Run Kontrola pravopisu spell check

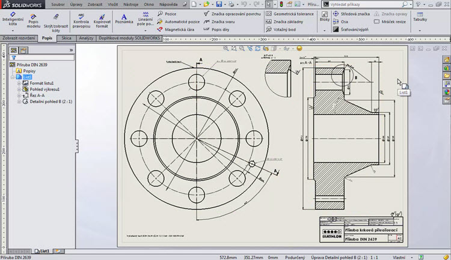click(x=81, y=20)
